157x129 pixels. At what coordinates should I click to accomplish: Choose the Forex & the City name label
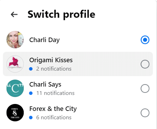[x=53, y=109]
